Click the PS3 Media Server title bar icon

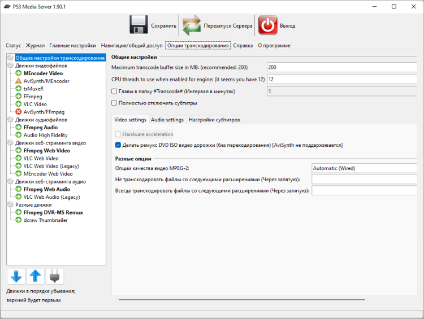(x=7, y=6)
